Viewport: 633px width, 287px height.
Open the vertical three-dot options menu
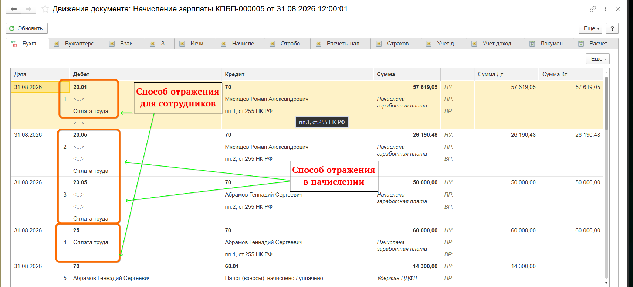point(606,9)
